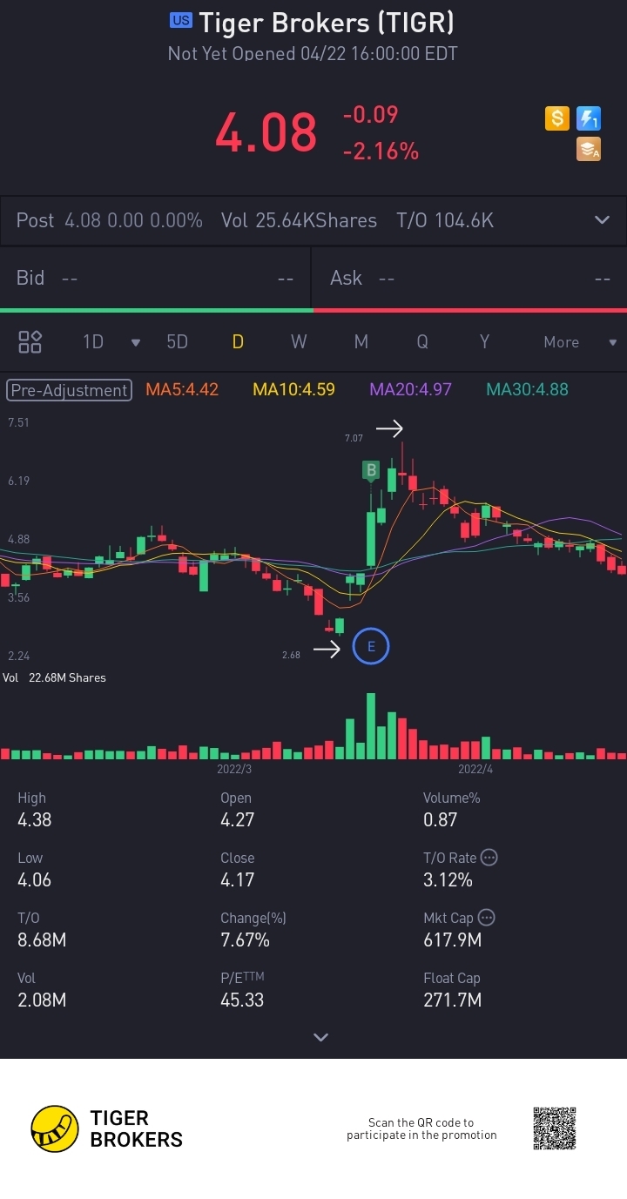Open the chart layout grid icon
This screenshot has width=627, height=1199.
pos(30,341)
